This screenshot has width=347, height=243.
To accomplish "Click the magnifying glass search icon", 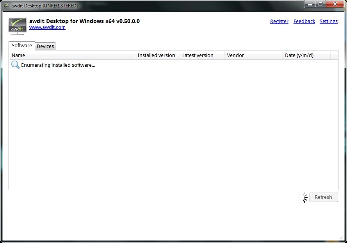I will tap(16, 65).
